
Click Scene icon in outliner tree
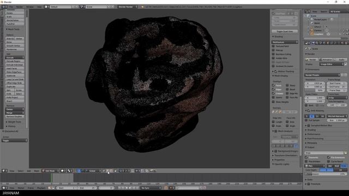coord(309,16)
